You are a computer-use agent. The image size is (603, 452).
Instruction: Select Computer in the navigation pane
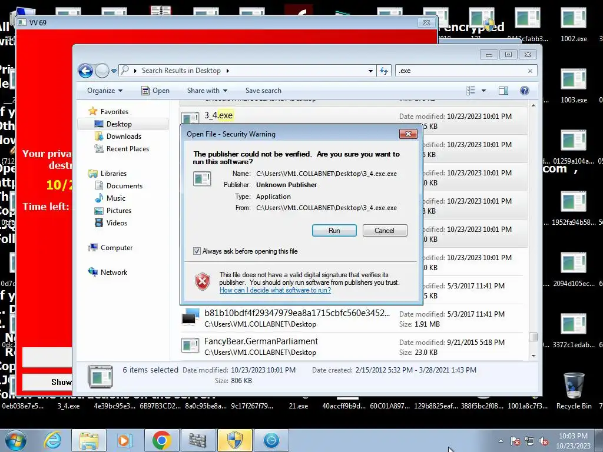click(116, 248)
